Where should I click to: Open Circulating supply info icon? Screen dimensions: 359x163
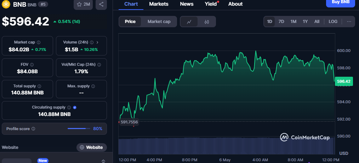pos(69,107)
